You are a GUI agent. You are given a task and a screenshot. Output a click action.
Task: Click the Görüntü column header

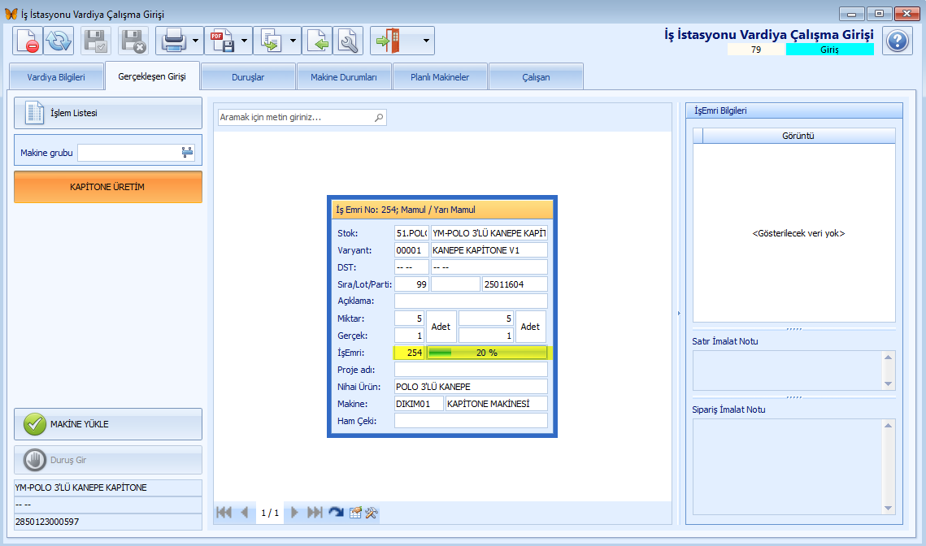pos(798,136)
